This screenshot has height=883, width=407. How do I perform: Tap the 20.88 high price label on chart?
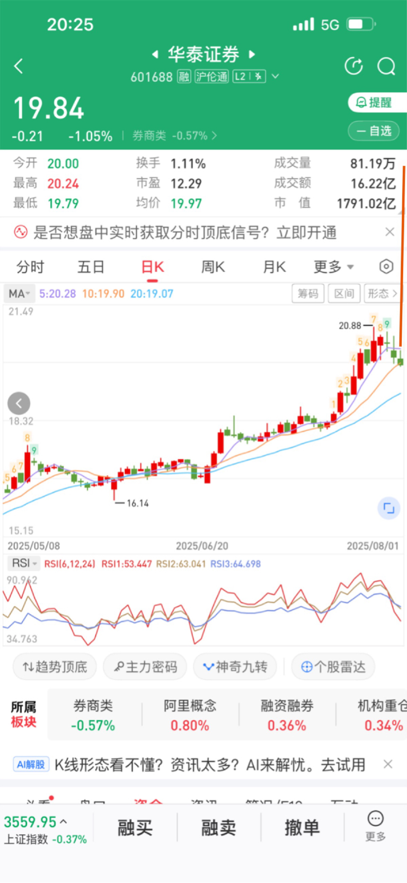click(350, 326)
